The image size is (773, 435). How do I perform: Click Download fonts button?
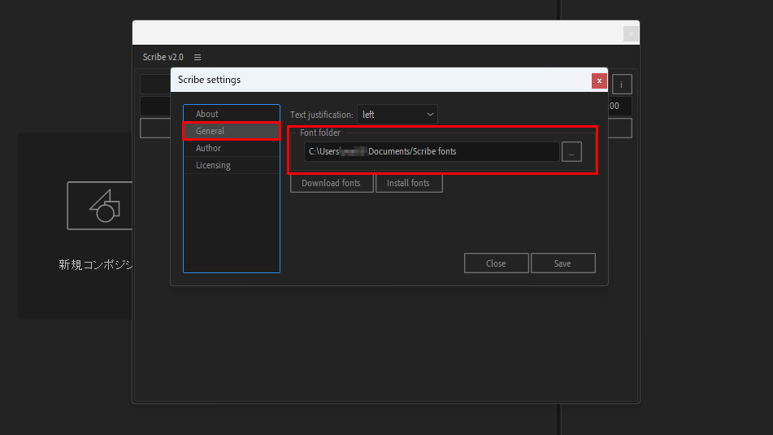(x=332, y=183)
